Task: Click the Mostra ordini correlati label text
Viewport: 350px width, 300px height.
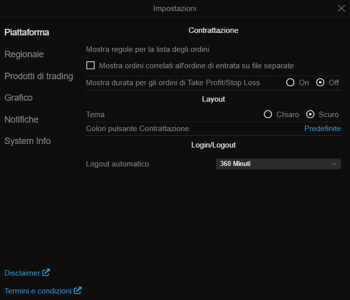Action: coord(196,65)
